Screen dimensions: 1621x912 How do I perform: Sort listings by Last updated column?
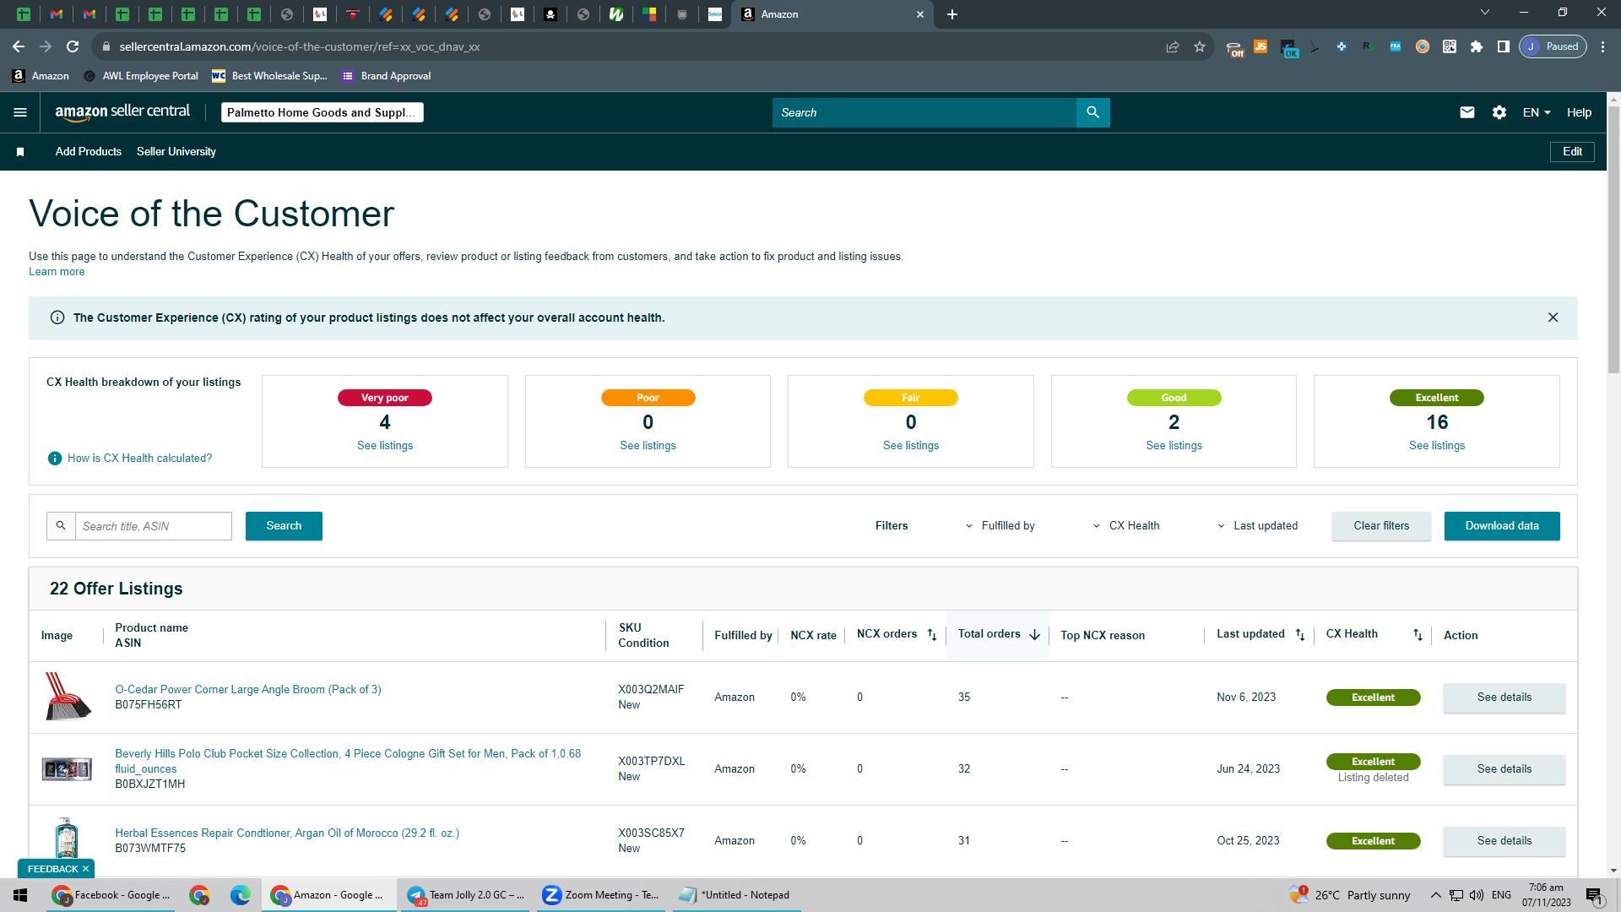pyautogui.click(x=1300, y=635)
